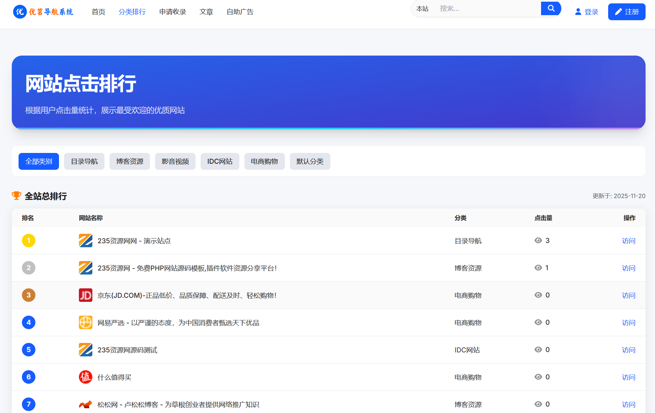Click the 注册 button

626,11
